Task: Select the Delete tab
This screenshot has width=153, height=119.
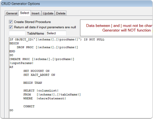Action: [x=61, y=13]
